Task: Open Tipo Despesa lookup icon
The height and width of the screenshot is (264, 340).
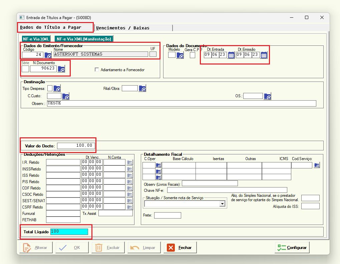Action: tap(57, 88)
